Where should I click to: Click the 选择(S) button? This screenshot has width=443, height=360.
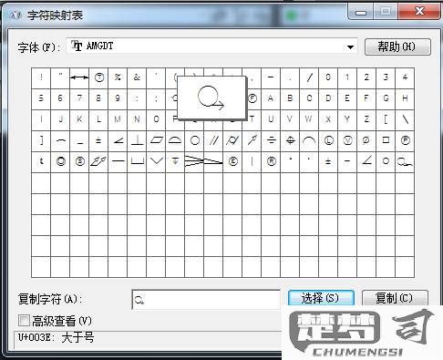(321, 298)
